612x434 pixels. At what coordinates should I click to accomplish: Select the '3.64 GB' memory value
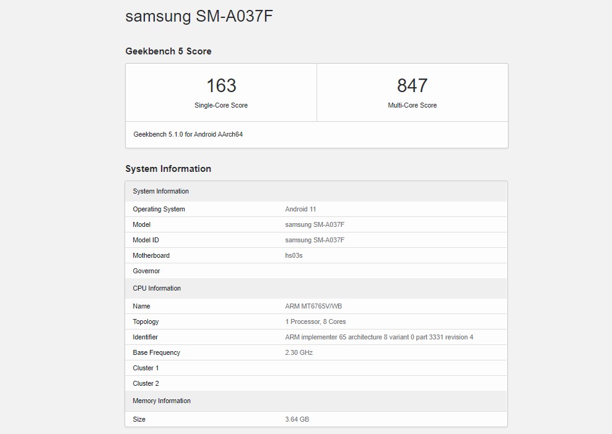pos(297,419)
